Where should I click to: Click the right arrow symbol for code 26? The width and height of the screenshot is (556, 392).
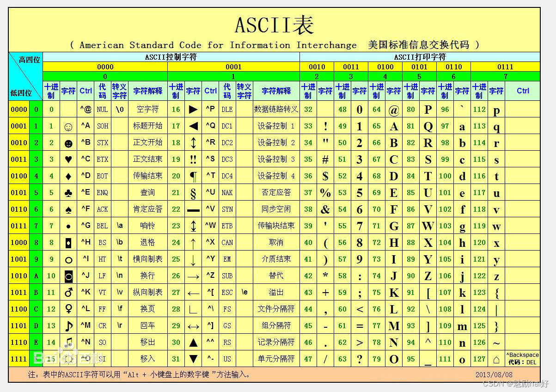[x=193, y=276]
